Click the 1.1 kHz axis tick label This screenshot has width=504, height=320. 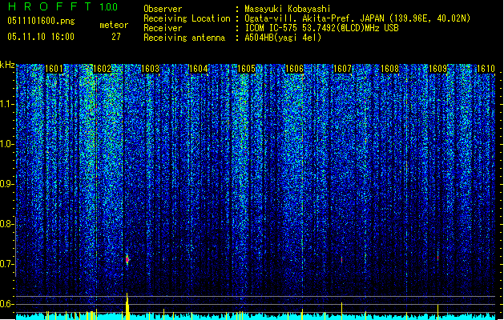(7, 104)
